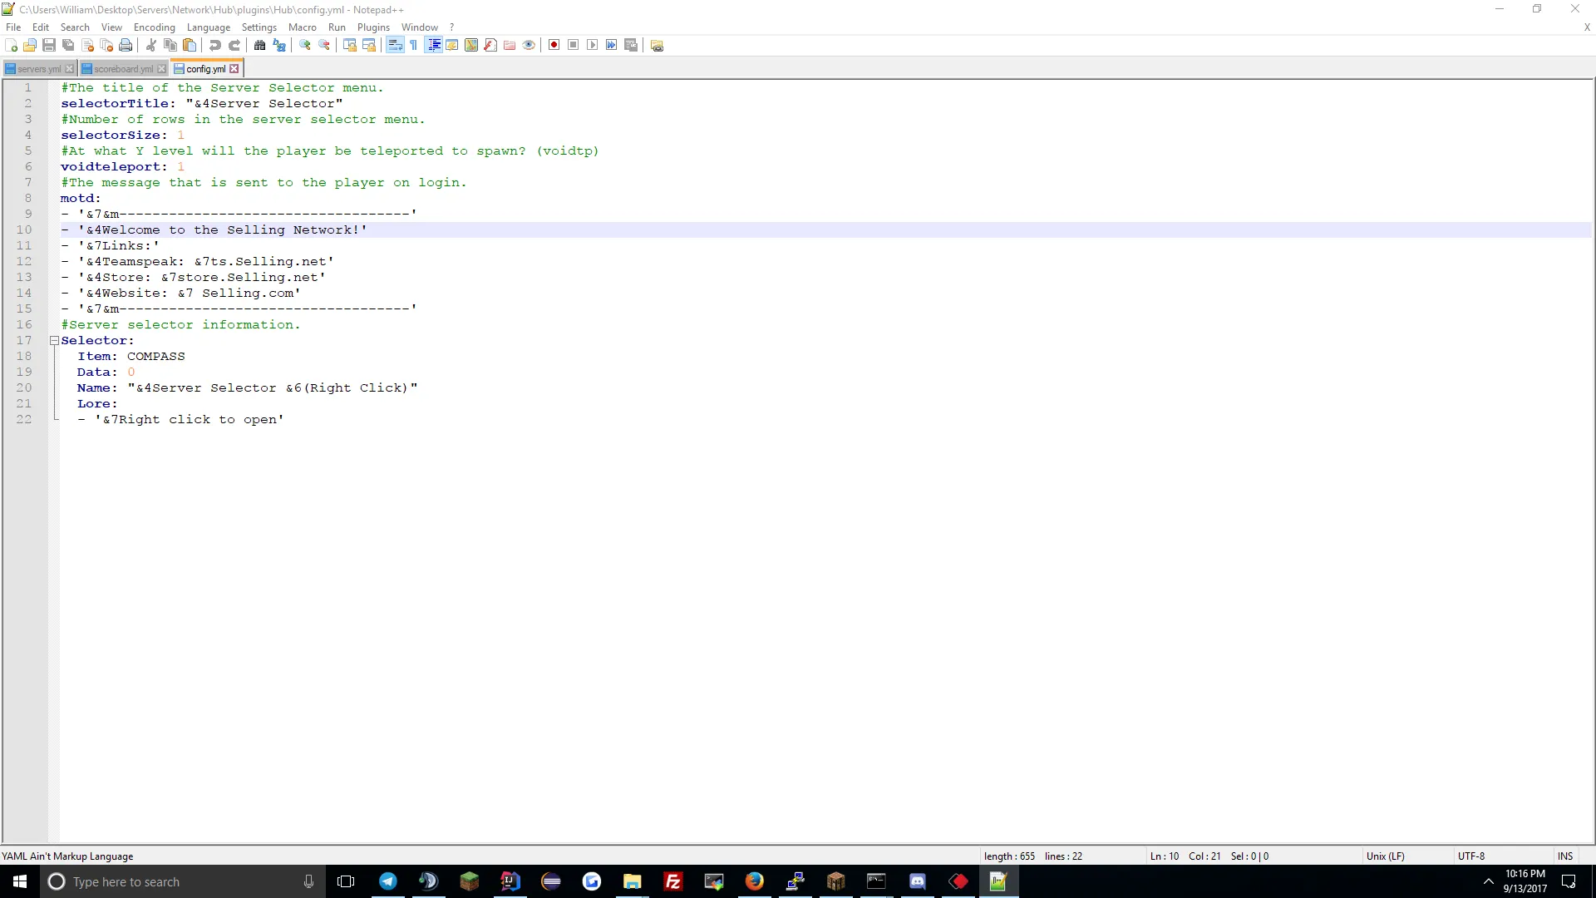Open the Language menu
The height and width of the screenshot is (898, 1596).
click(x=209, y=27)
